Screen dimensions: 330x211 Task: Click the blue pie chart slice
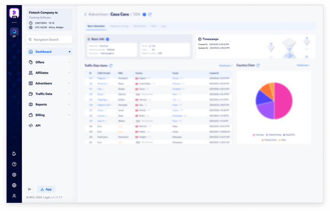point(262,98)
